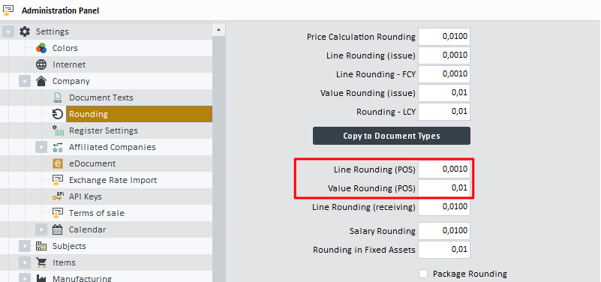601x282 pixels.
Task: Collapse the Company tree node
Action: click(25, 81)
